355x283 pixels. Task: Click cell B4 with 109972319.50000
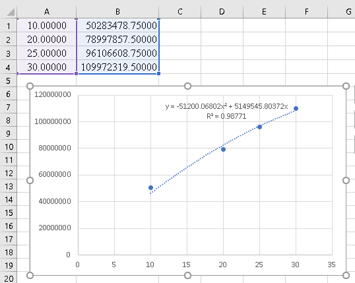click(117, 67)
